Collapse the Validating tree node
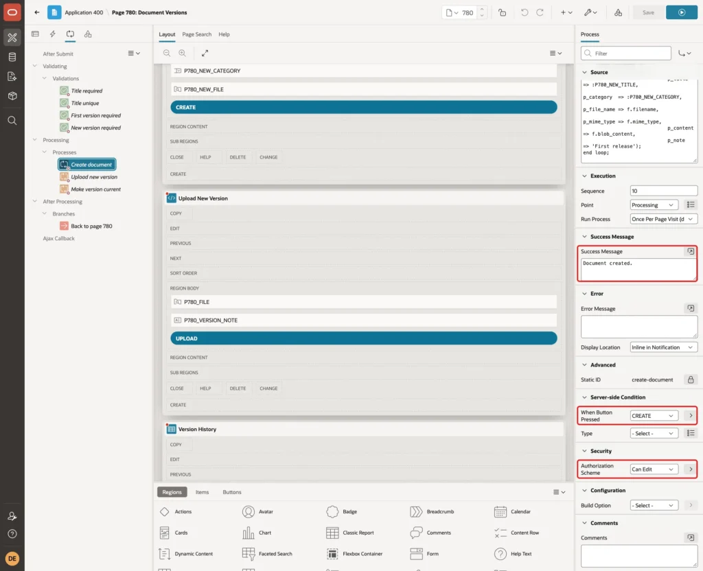The height and width of the screenshot is (571, 703). pos(34,66)
